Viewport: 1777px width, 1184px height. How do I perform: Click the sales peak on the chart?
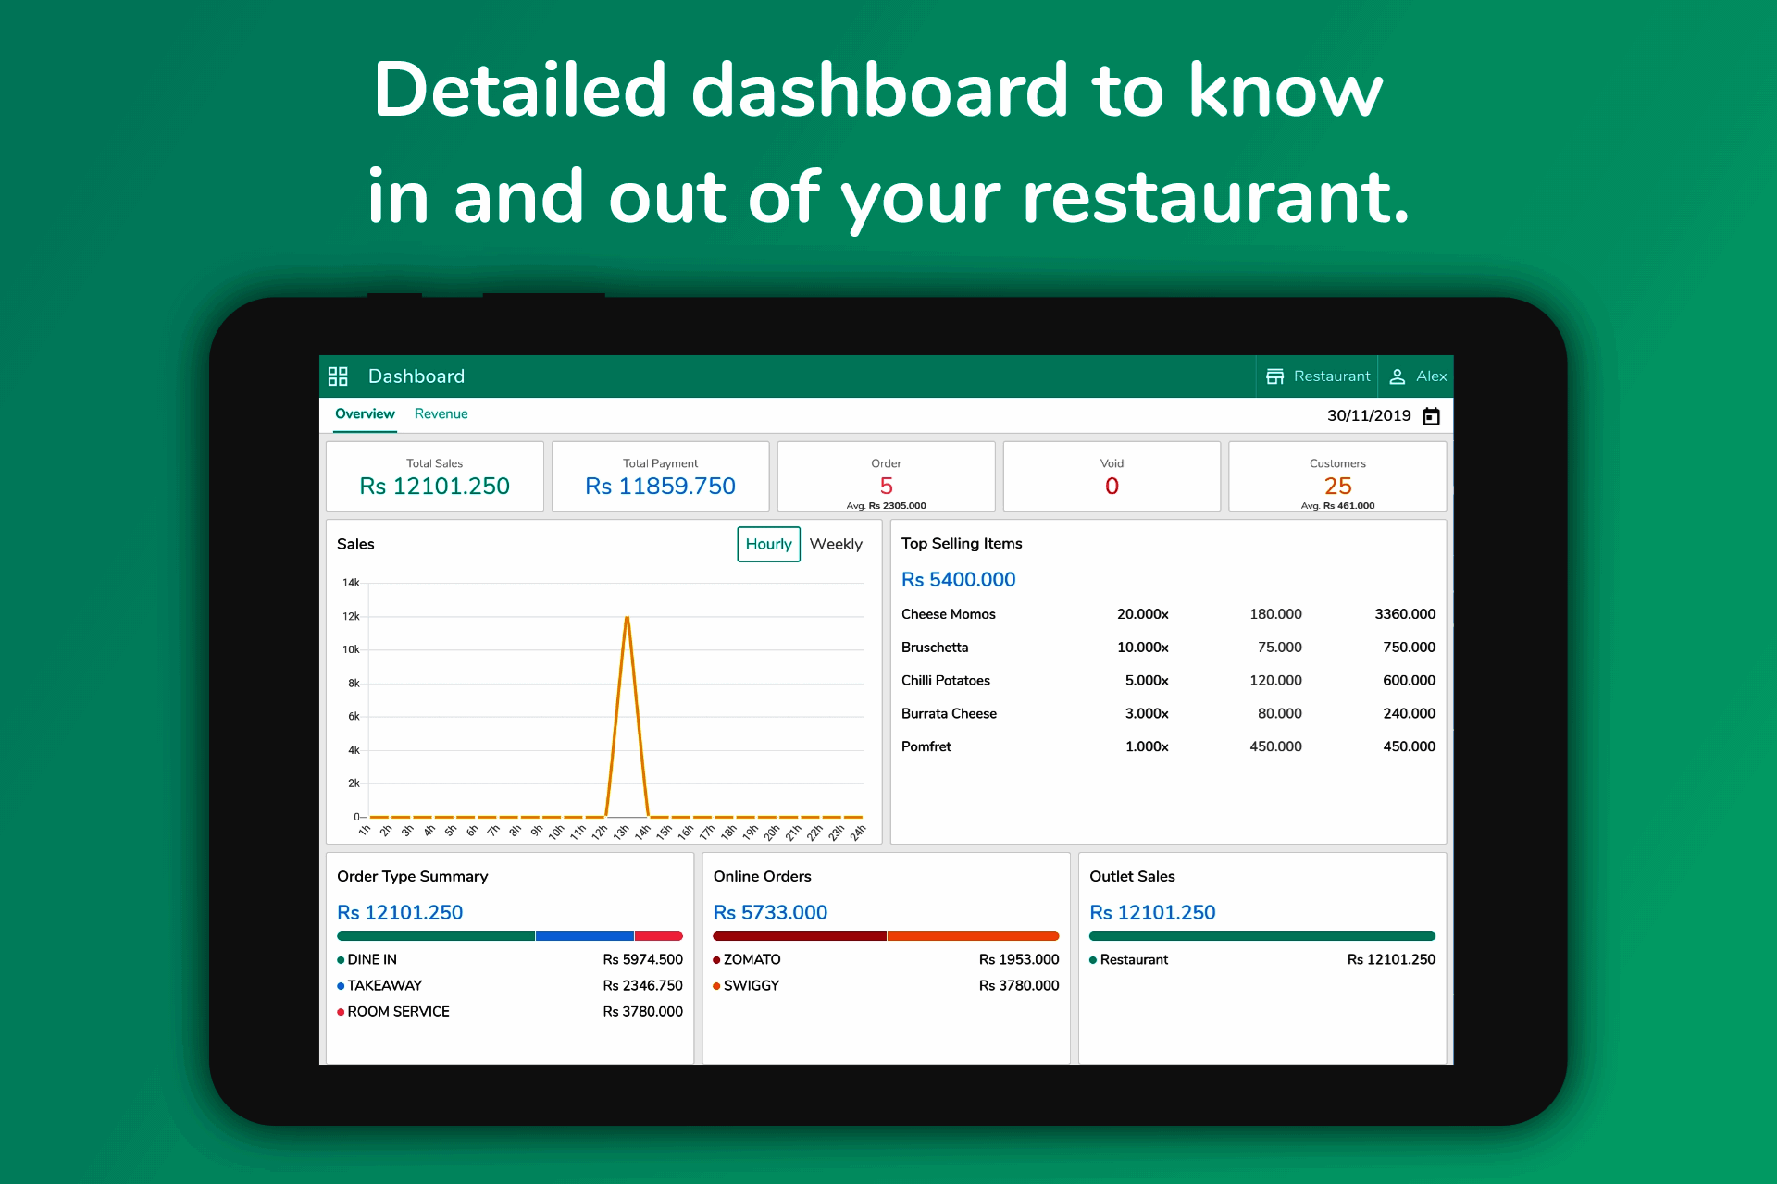coord(628,618)
